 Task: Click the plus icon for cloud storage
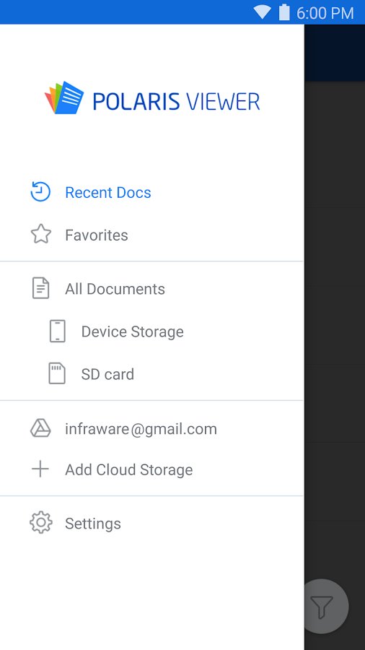pos(40,469)
